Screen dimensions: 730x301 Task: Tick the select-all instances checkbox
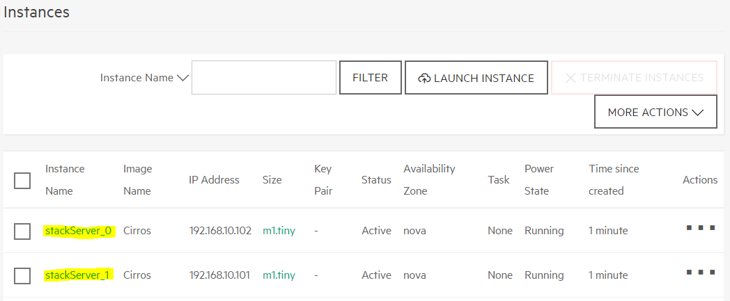click(x=22, y=180)
